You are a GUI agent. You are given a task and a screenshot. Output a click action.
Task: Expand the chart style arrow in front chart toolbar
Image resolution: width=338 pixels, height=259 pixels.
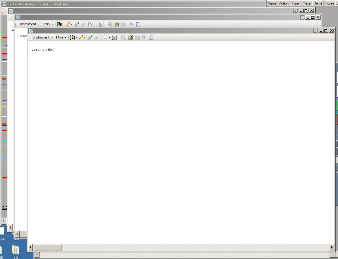76,38
